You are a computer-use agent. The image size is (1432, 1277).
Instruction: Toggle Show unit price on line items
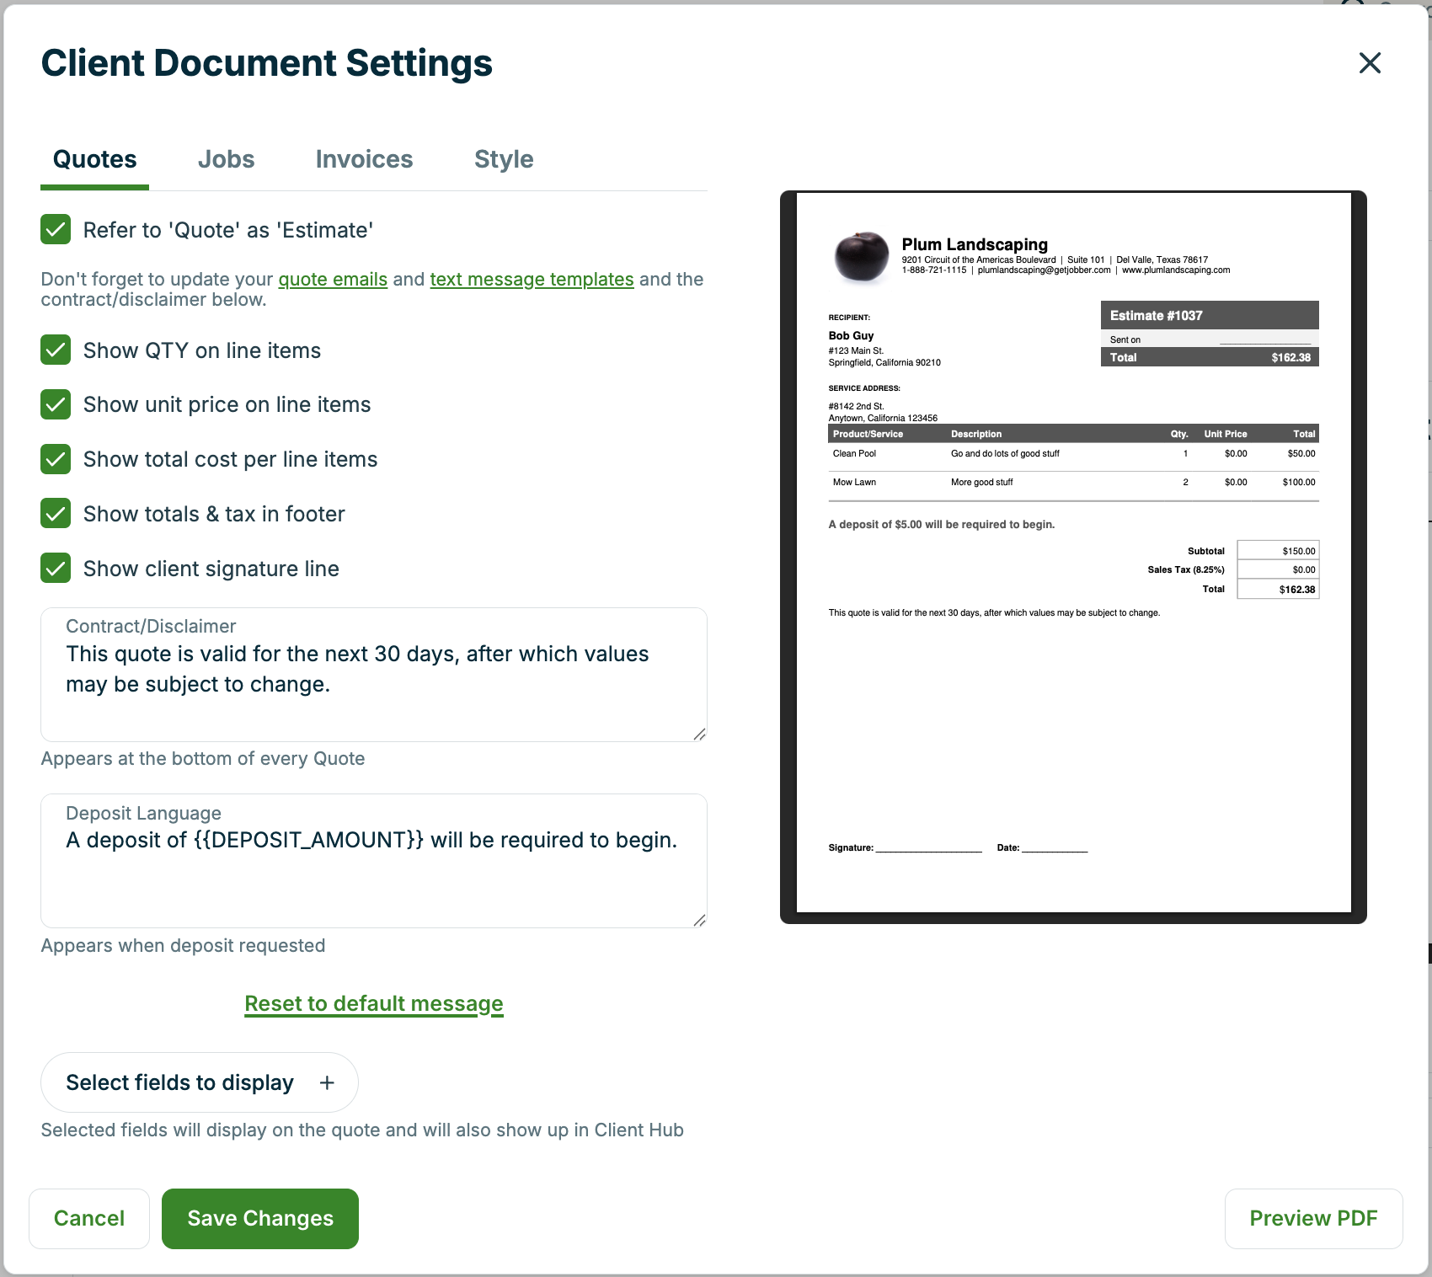(x=55, y=404)
